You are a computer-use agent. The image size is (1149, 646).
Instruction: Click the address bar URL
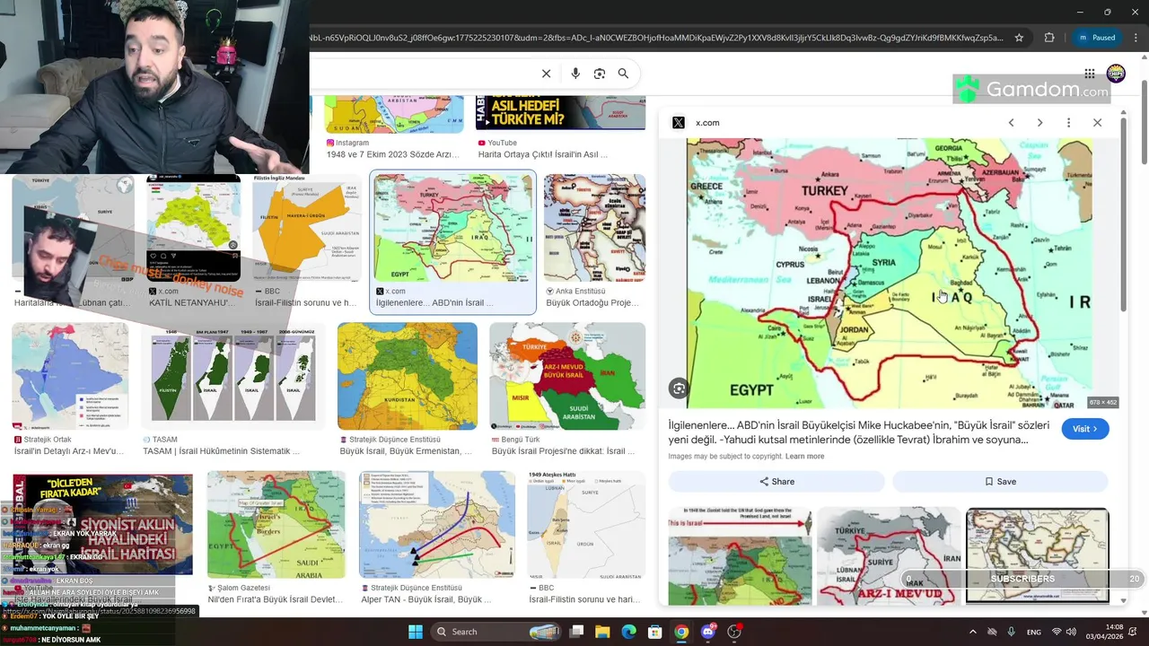(655, 38)
